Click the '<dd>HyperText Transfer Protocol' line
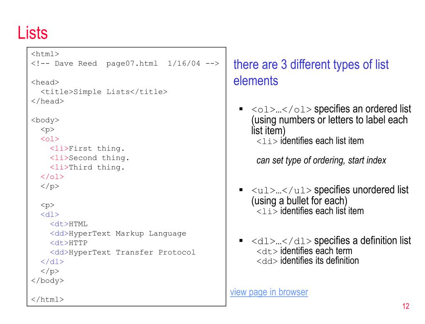Viewport: 425px width, 324px height. [x=123, y=253]
